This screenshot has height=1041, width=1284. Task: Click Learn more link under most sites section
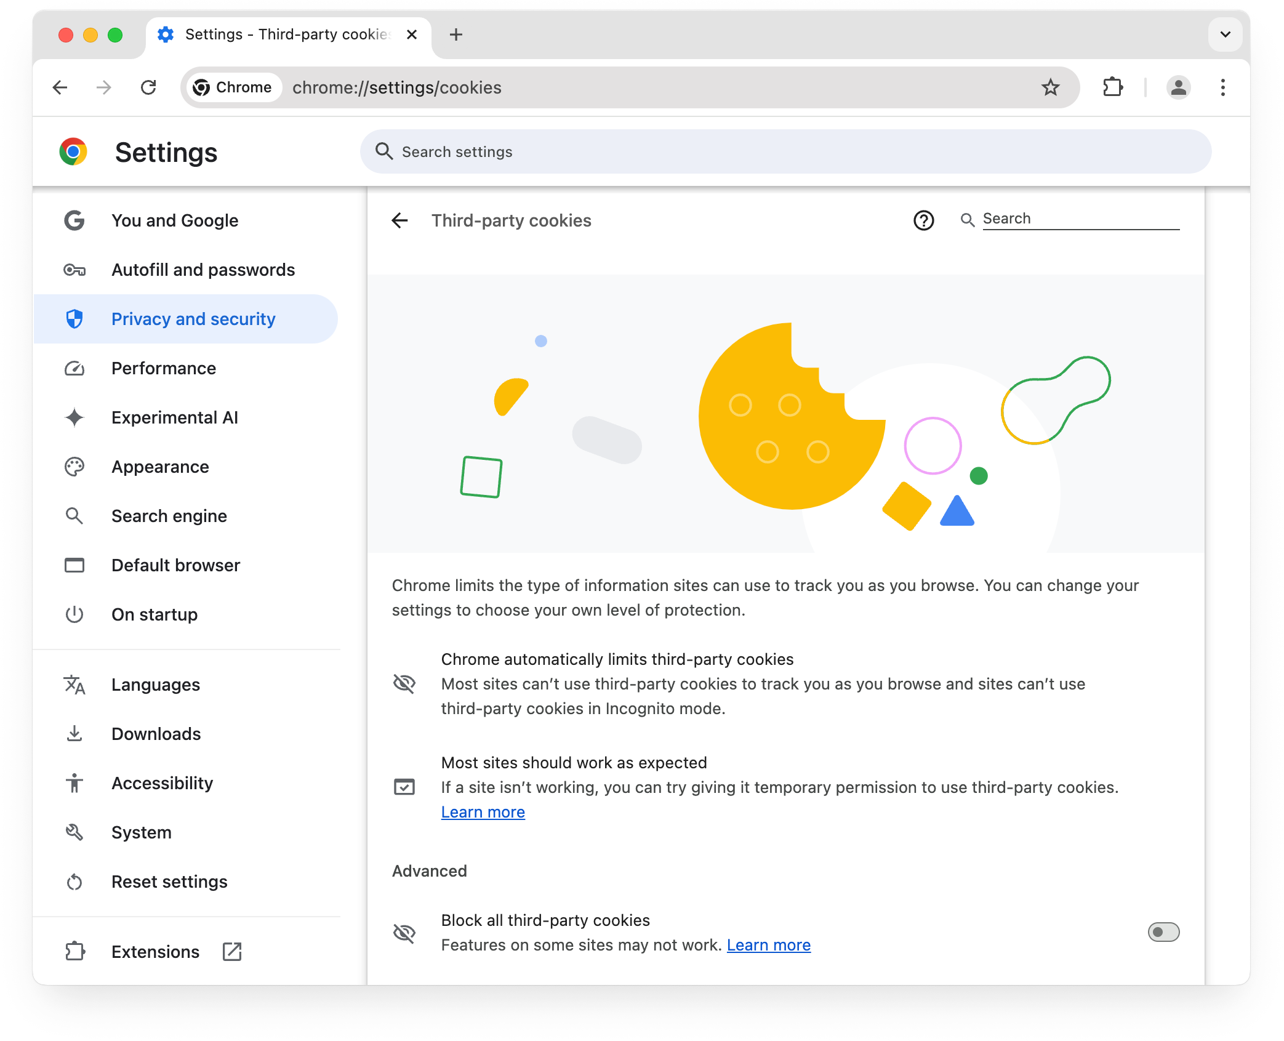point(483,811)
